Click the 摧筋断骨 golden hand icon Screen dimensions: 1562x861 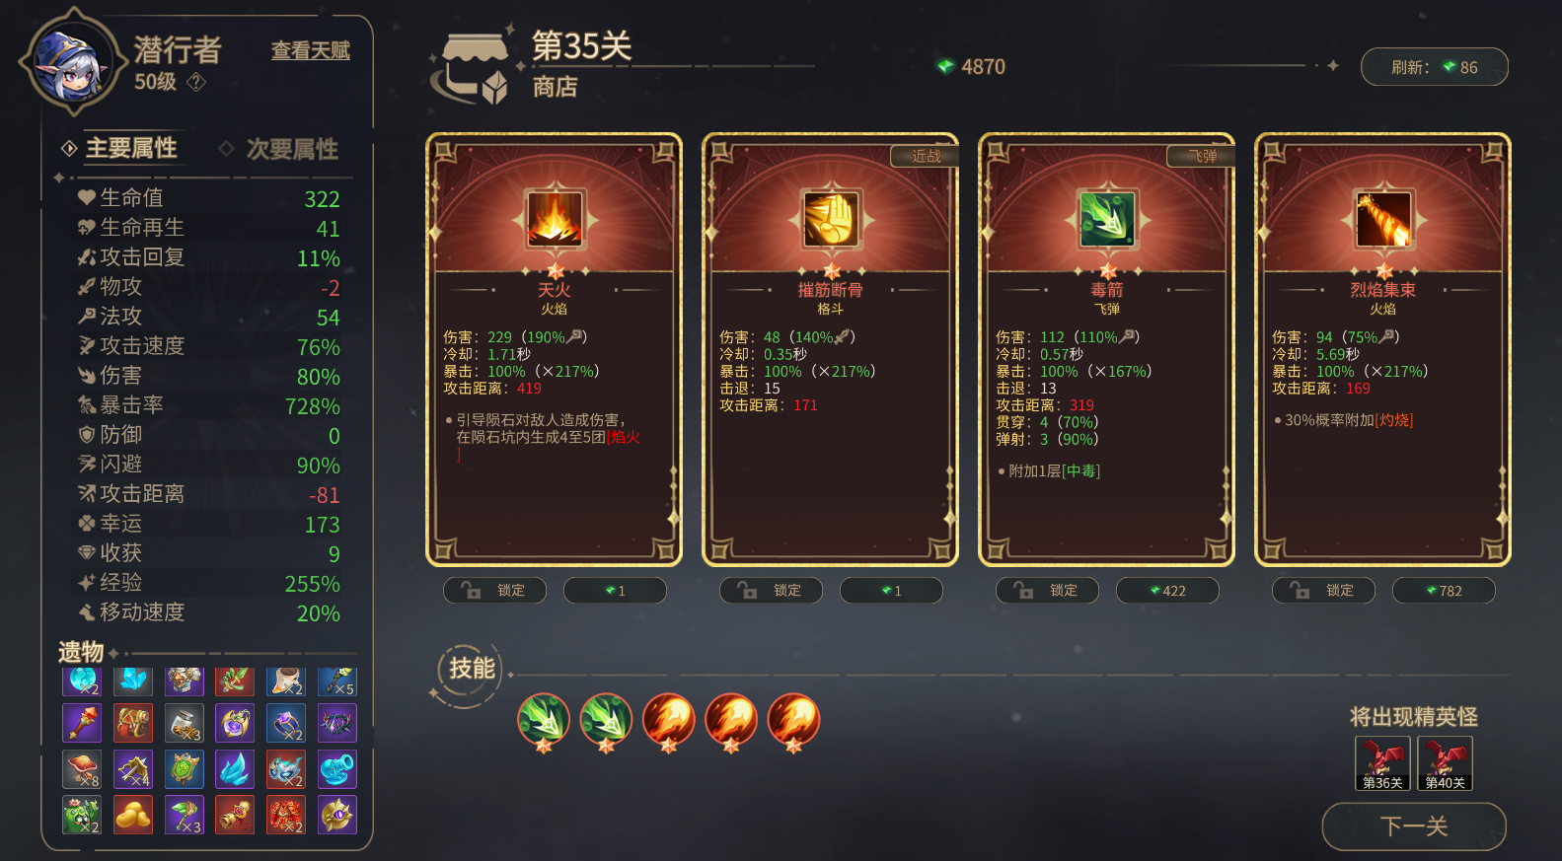(x=831, y=219)
